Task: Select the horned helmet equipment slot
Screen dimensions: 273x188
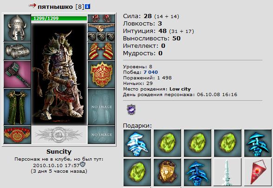Action: click(17, 28)
